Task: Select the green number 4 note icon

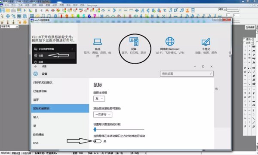Action: [x=78, y=16]
